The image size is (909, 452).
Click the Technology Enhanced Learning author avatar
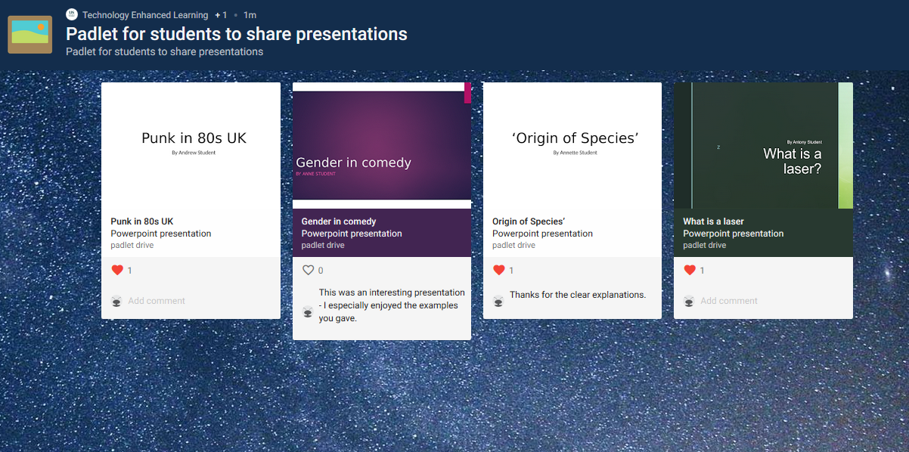tap(72, 14)
